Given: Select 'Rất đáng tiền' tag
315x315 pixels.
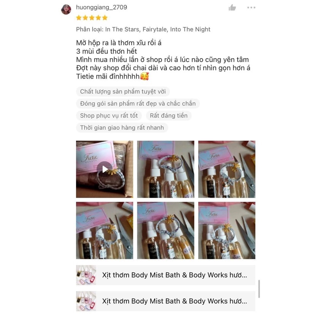Looking at the screenshot, I should (169, 116).
